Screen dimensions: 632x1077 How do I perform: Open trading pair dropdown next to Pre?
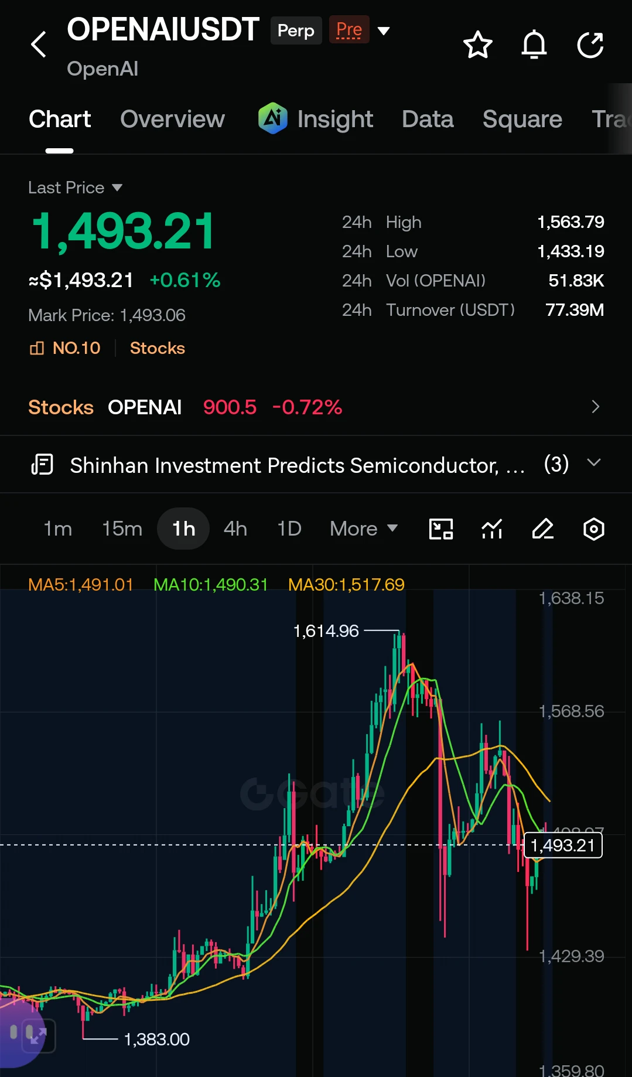tap(384, 30)
